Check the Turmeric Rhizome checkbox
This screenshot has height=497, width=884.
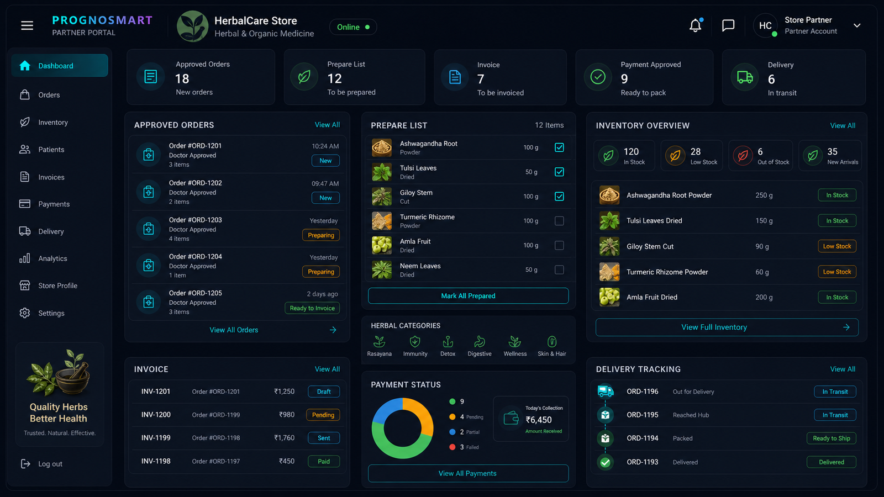point(559,221)
